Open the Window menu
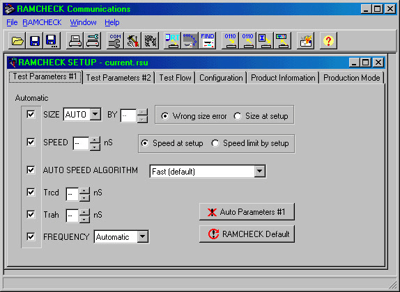 tap(83, 22)
